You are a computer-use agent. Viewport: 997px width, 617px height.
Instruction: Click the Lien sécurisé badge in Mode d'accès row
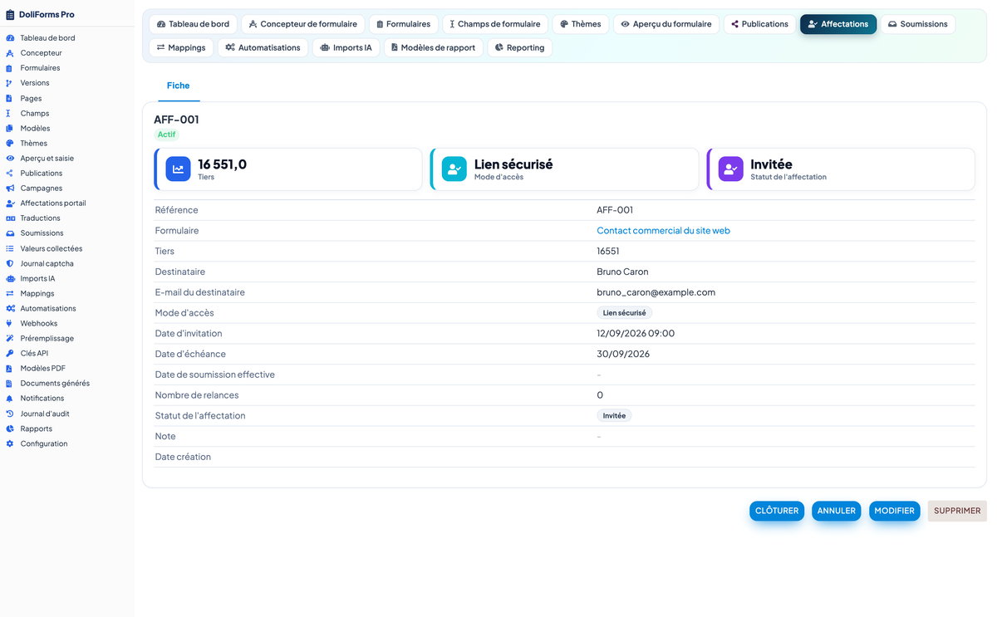coord(624,313)
